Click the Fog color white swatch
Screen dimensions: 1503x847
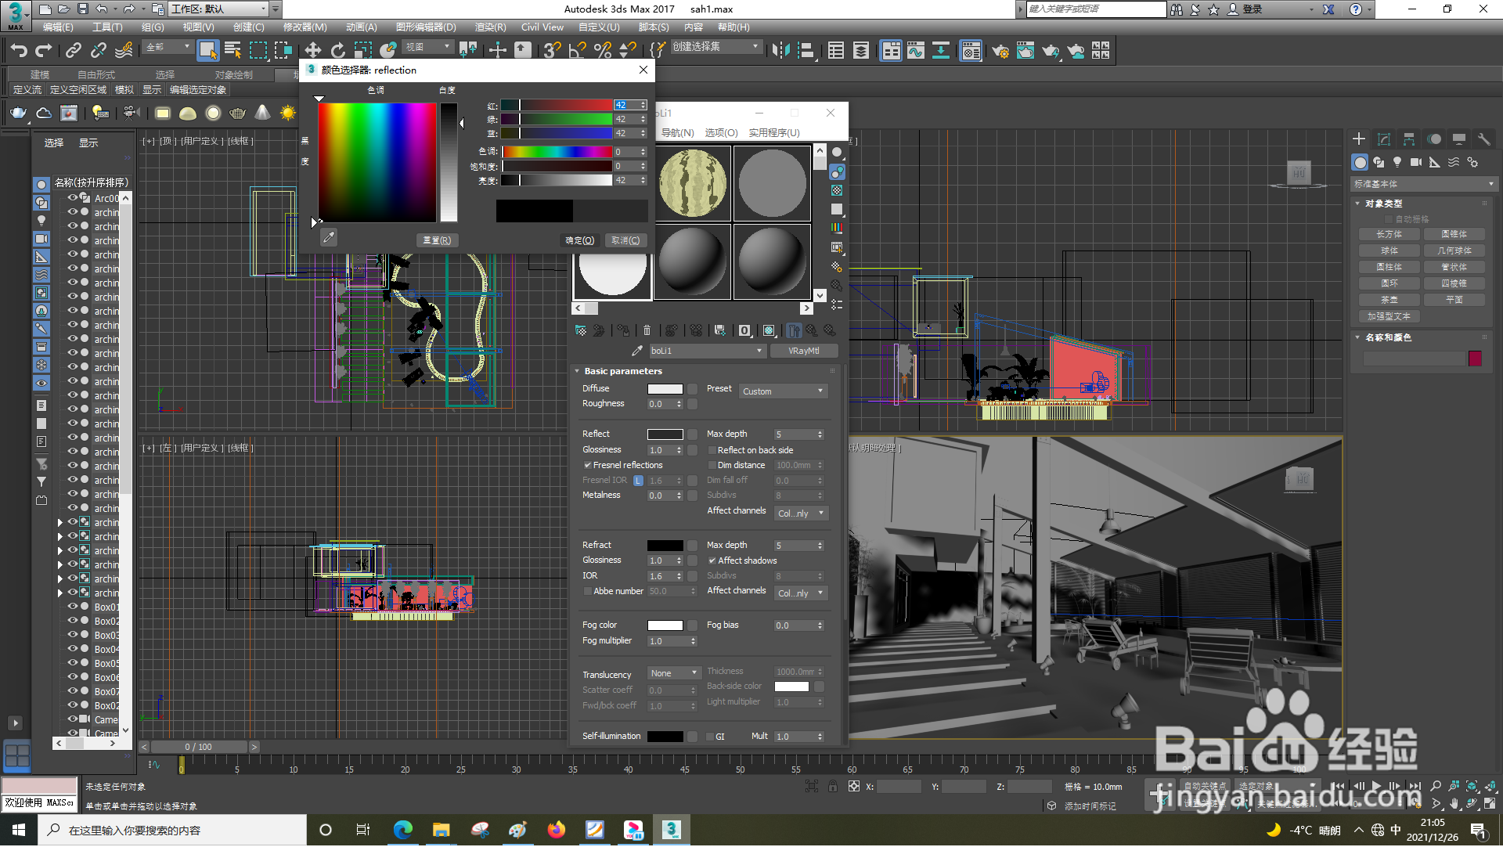coord(665,625)
